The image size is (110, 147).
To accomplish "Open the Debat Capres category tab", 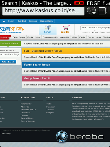I will [19, 37].
